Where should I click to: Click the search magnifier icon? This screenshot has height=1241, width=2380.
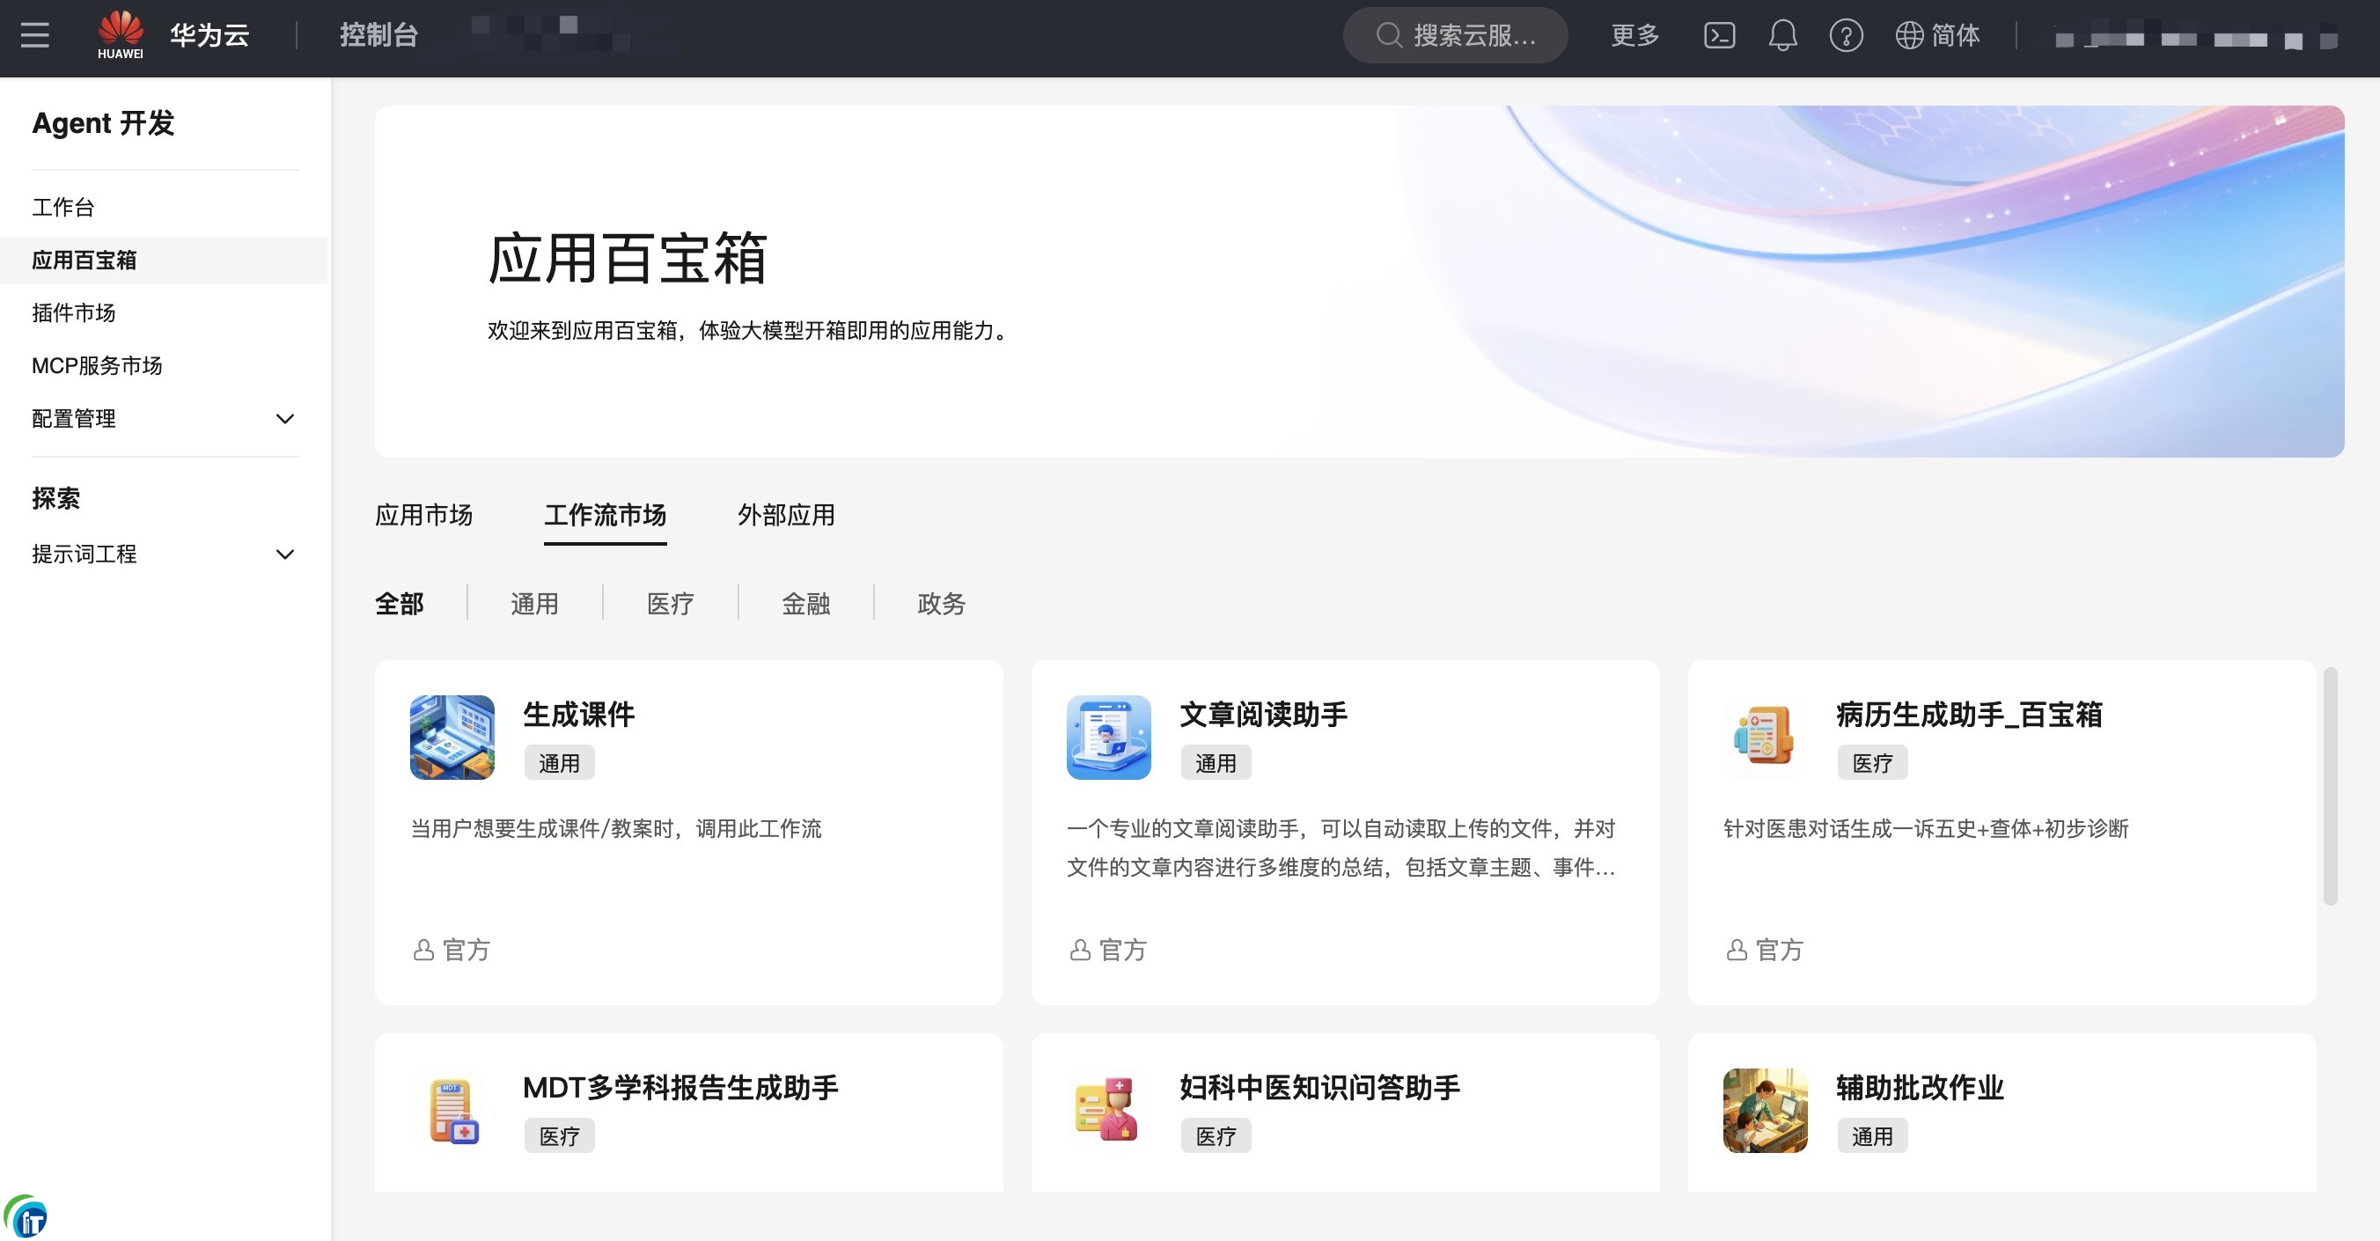coord(1389,35)
